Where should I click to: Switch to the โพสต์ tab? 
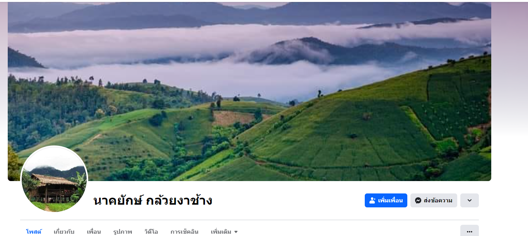(34, 232)
